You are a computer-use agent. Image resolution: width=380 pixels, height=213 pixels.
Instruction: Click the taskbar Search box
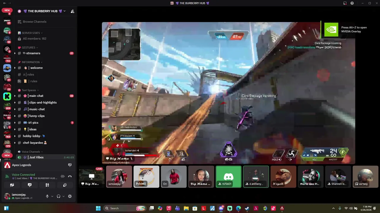(x=125, y=208)
